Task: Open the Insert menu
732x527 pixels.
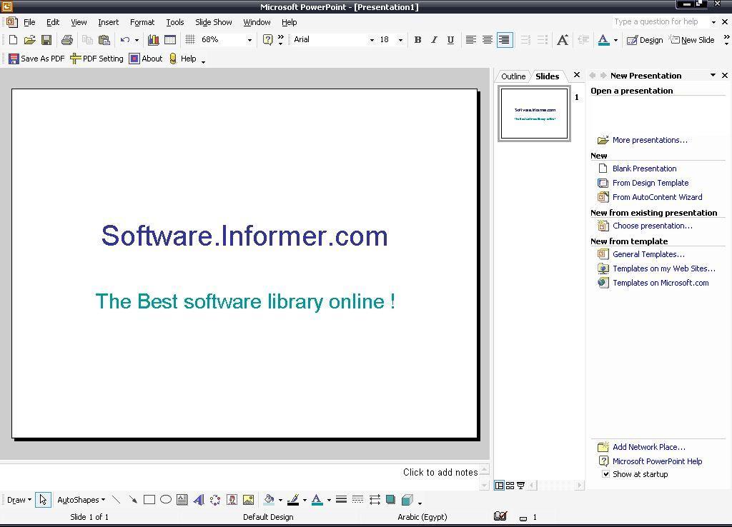Action: click(109, 22)
